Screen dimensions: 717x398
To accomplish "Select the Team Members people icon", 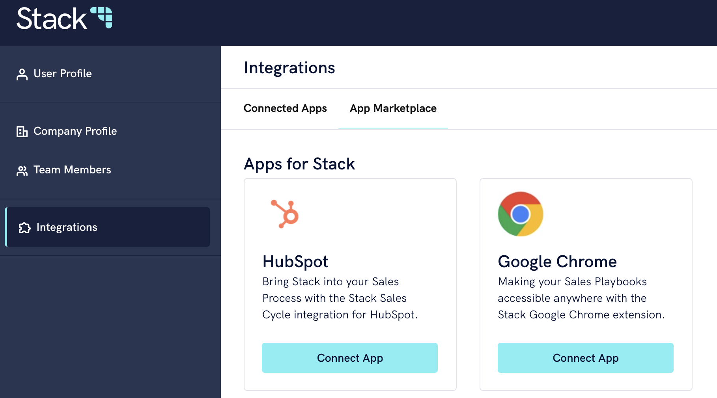I will (x=22, y=170).
